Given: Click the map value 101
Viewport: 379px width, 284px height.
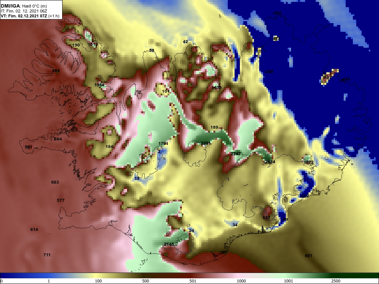Looking at the screenshot, I should [x=166, y=91].
